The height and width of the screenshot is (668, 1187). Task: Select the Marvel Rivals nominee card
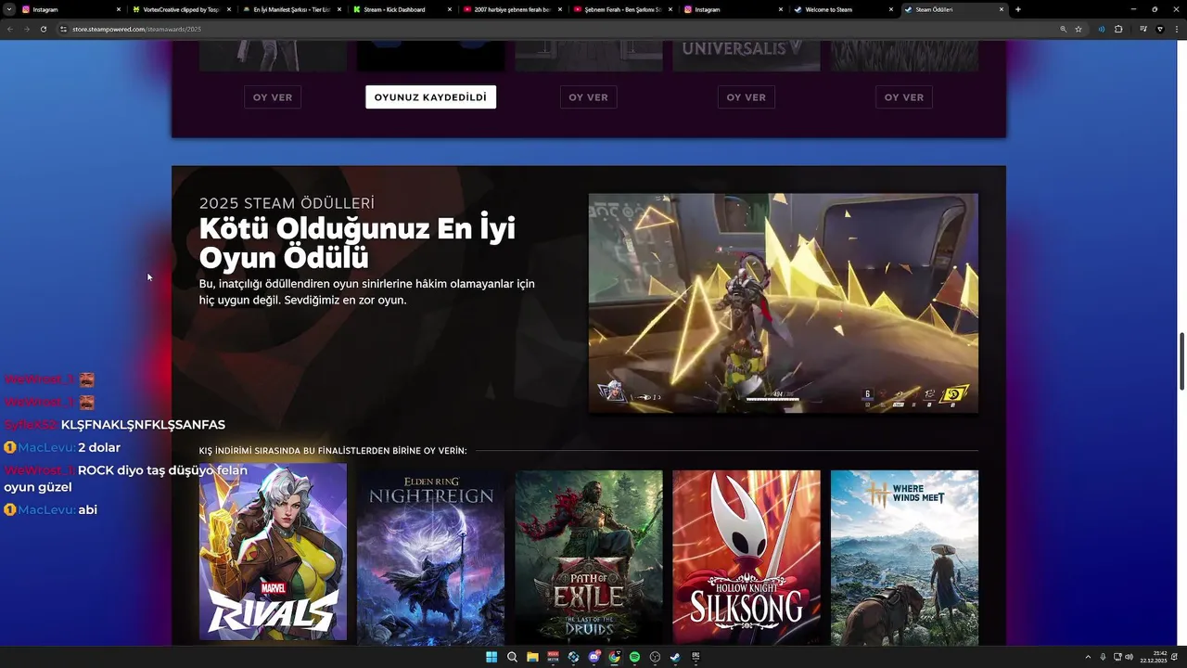[273, 552]
